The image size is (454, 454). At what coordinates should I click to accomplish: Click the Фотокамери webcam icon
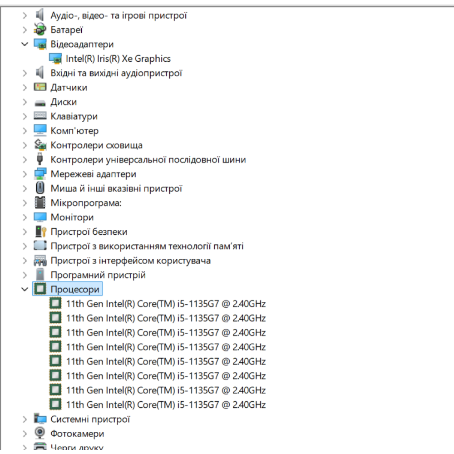[x=40, y=434]
